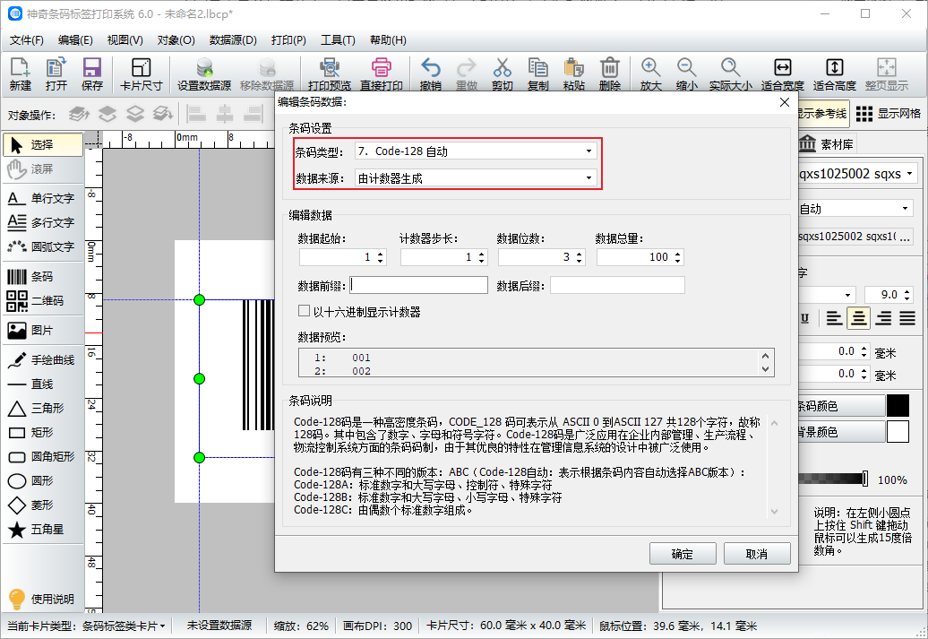
Task: Set barcode text to center alignment
Action: tap(859, 319)
